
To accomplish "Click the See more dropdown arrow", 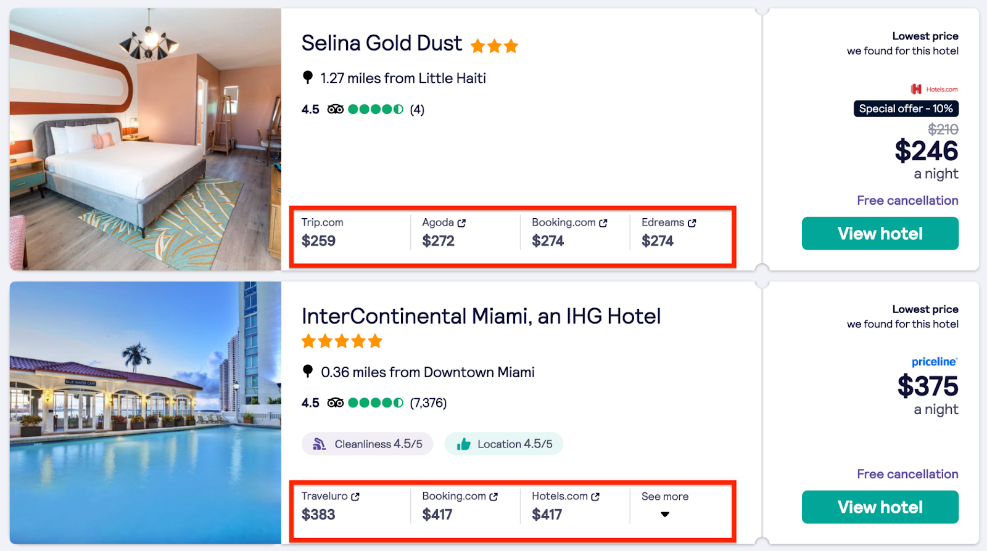I will pyautogui.click(x=665, y=515).
